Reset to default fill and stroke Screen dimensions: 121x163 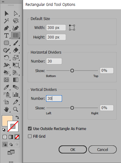click(4, 130)
